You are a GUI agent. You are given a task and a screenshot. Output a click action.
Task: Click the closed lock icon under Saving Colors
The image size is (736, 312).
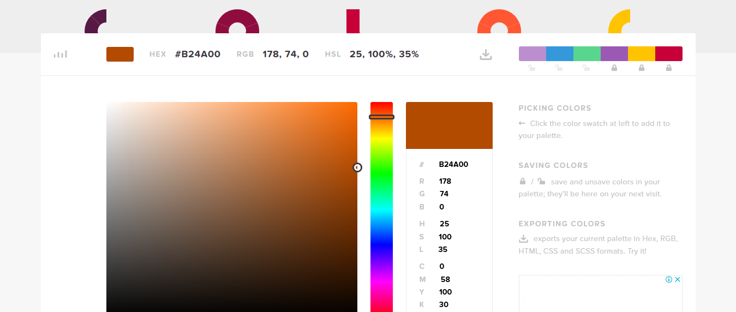click(x=523, y=182)
